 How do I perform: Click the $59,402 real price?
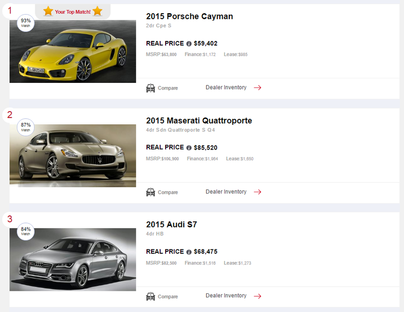pos(206,43)
